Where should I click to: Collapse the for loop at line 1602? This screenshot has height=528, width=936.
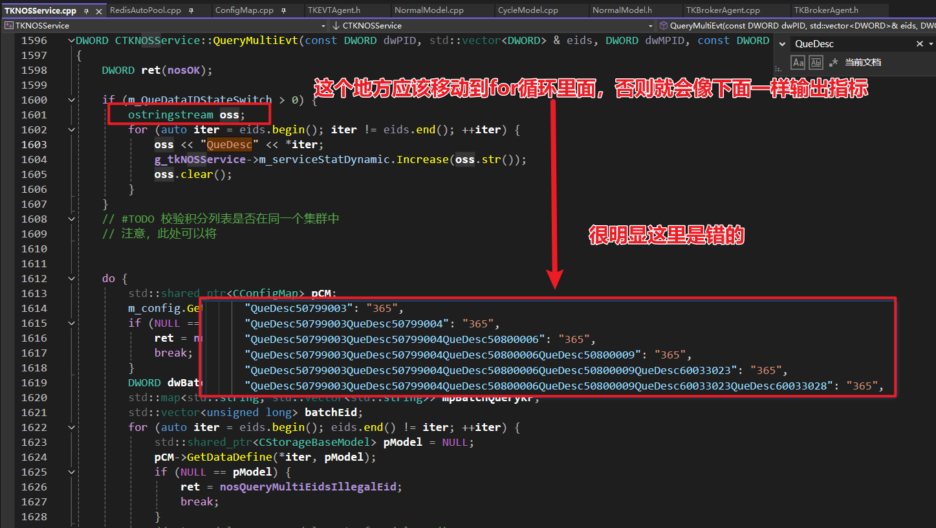click(x=71, y=130)
